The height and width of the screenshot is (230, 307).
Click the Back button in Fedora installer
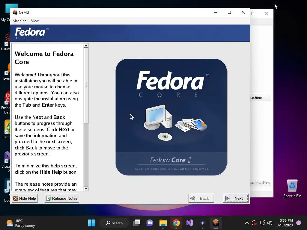coord(201,198)
